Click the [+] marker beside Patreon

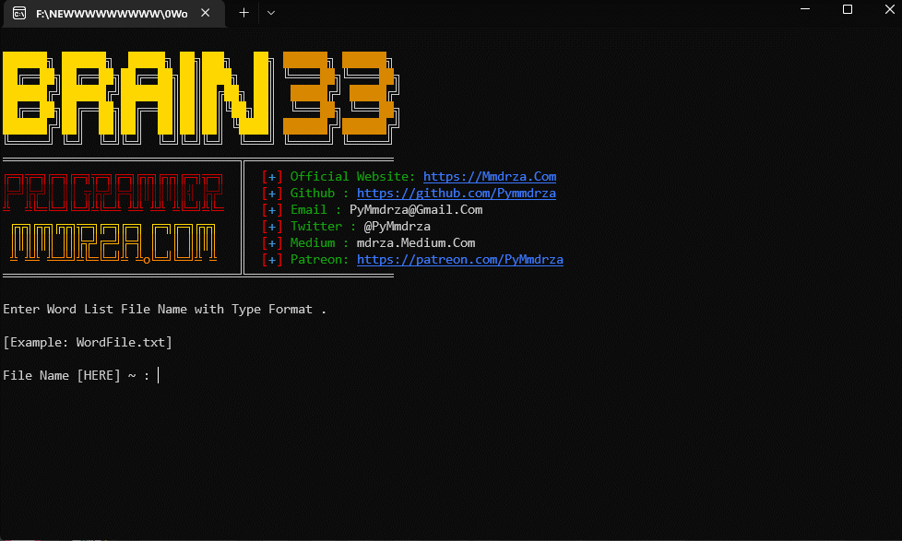coord(272,259)
